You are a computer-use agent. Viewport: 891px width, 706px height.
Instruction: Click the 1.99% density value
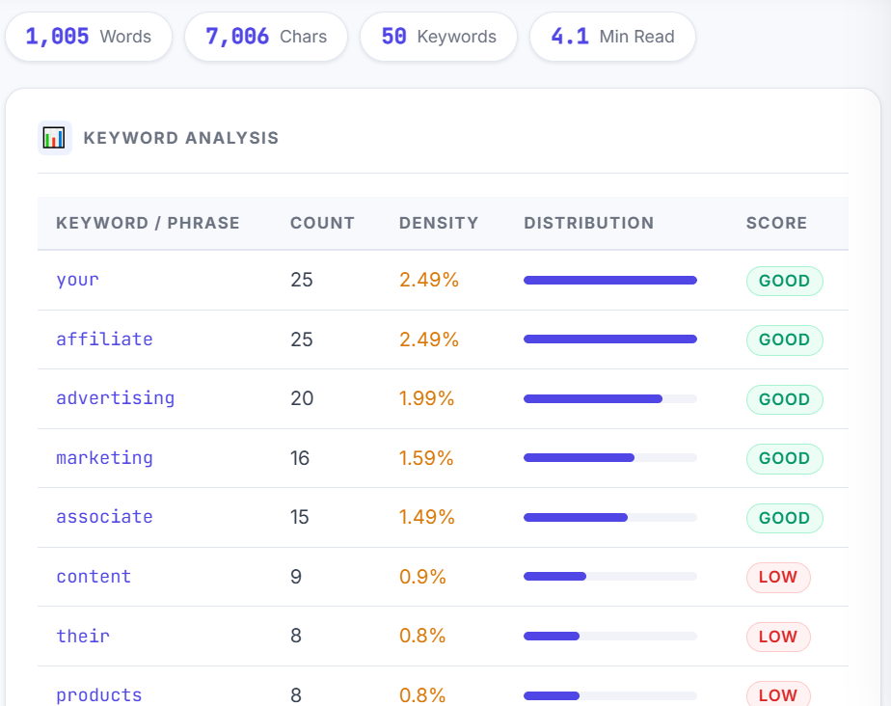tap(427, 398)
